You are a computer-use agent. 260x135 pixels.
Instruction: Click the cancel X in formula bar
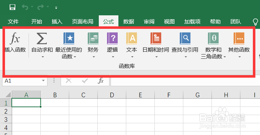68,81
